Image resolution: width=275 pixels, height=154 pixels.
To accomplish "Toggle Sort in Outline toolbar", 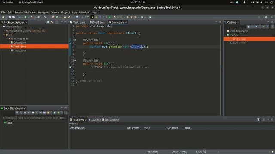I will (x=252, y=27).
